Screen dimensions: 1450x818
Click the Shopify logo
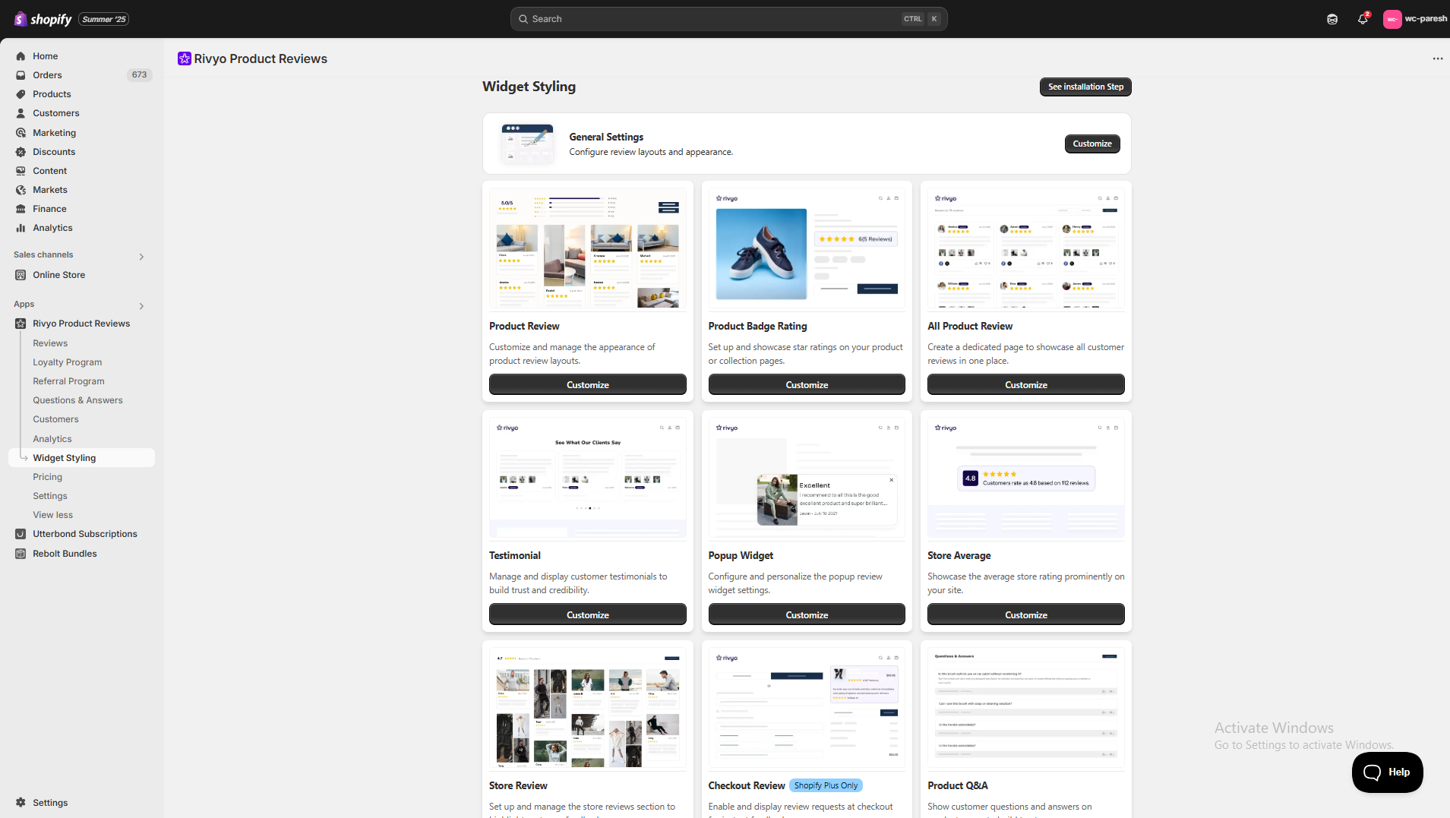point(43,19)
